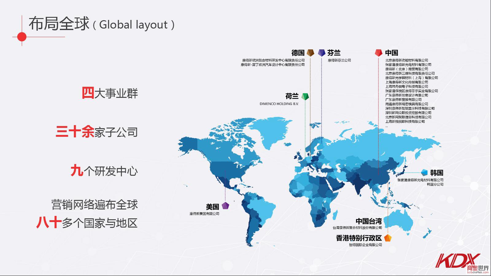The image size is (491, 276).
Task: Click the 中国 country label
Action: (392, 53)
